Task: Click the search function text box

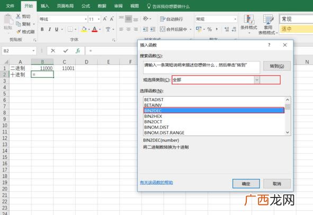Action: [x=201, y=67]
